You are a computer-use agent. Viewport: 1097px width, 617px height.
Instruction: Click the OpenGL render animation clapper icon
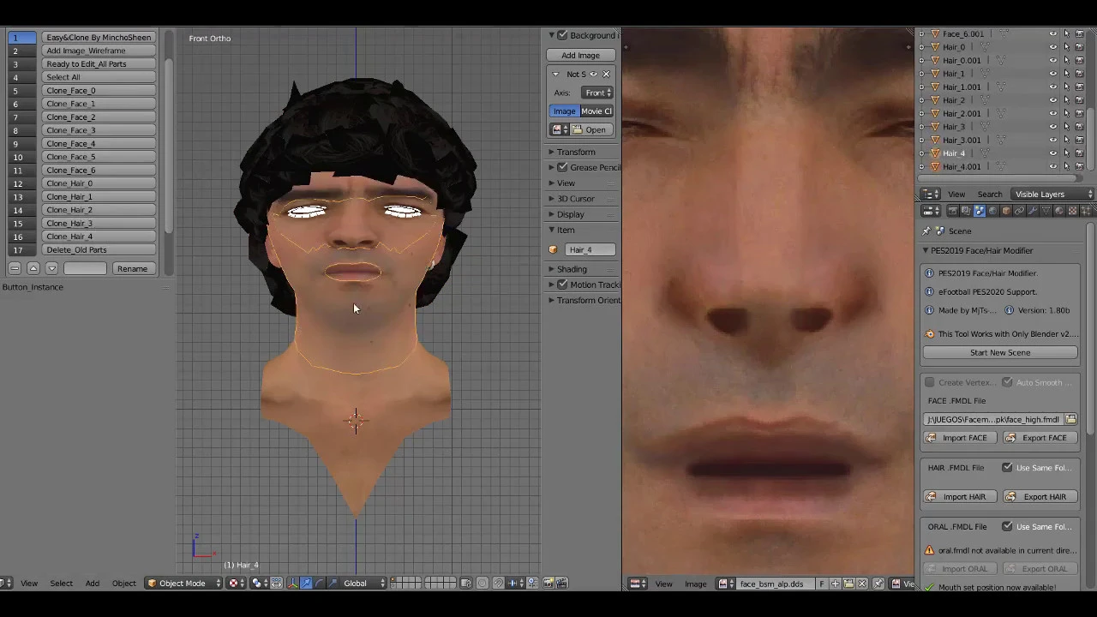tap(561, 583)
